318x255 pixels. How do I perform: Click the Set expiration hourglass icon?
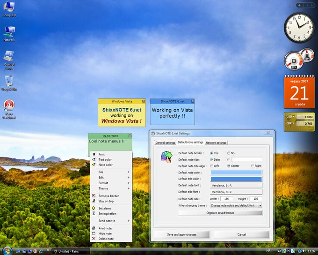[x=94, y=214]
